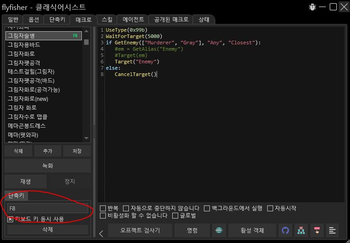The image size is (350, 243).
Task: Click the left chevron beside 오프젝트 검사기
Action: point(101,233)
